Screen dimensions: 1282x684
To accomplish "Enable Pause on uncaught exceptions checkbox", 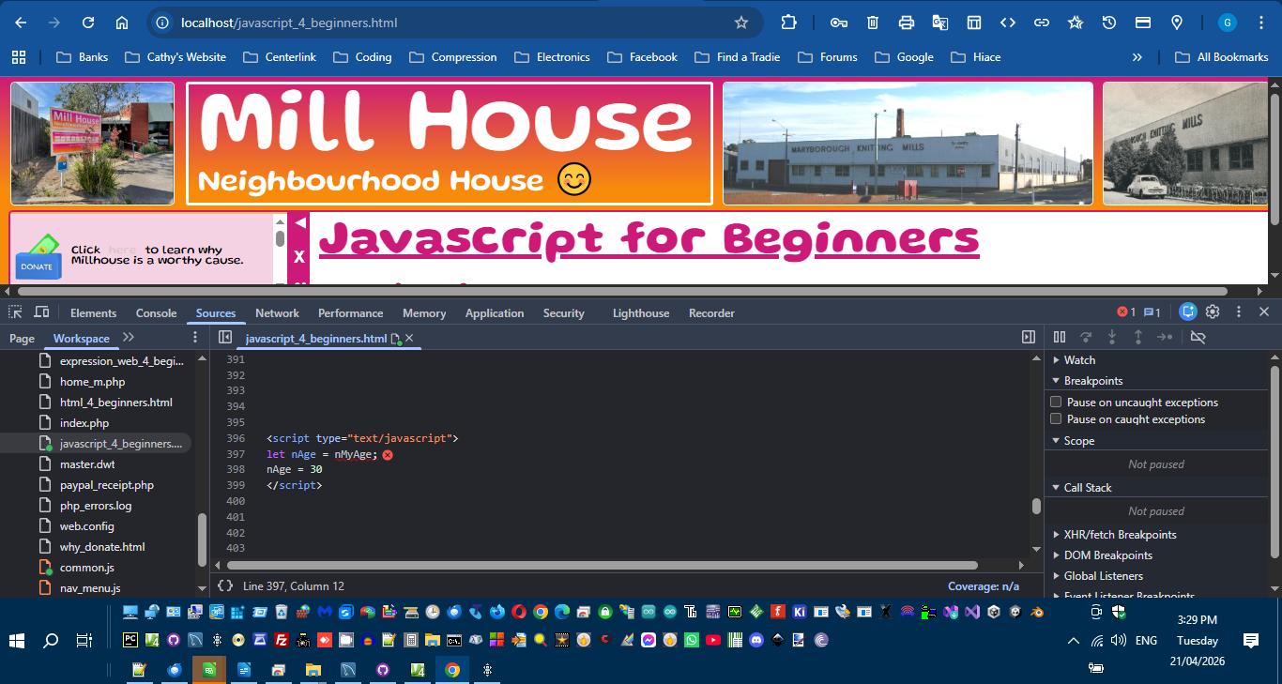I will [x=1056, y=402].
